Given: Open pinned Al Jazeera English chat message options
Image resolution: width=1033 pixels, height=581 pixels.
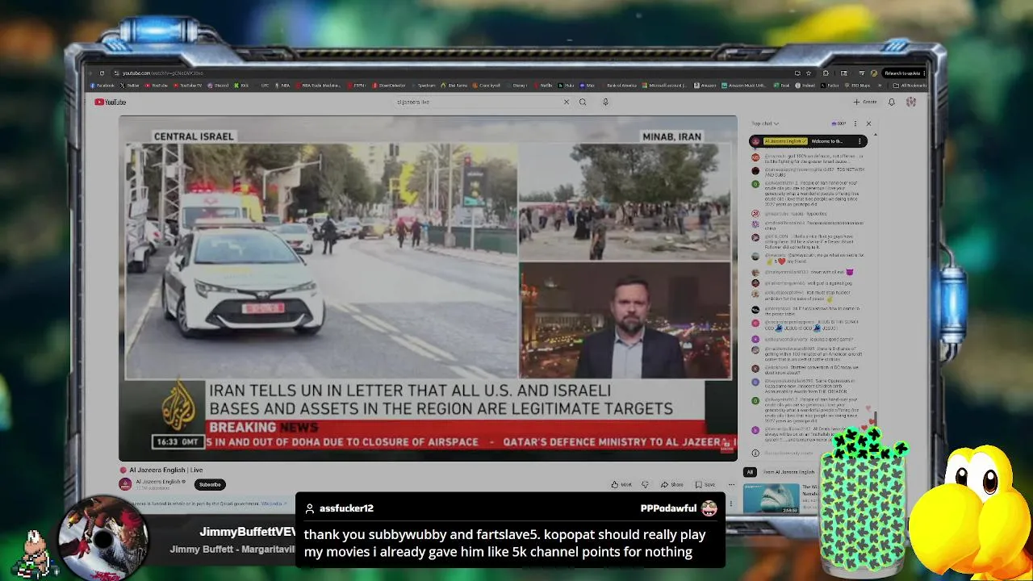Looking at the screenshot, I should click(859, 141).
